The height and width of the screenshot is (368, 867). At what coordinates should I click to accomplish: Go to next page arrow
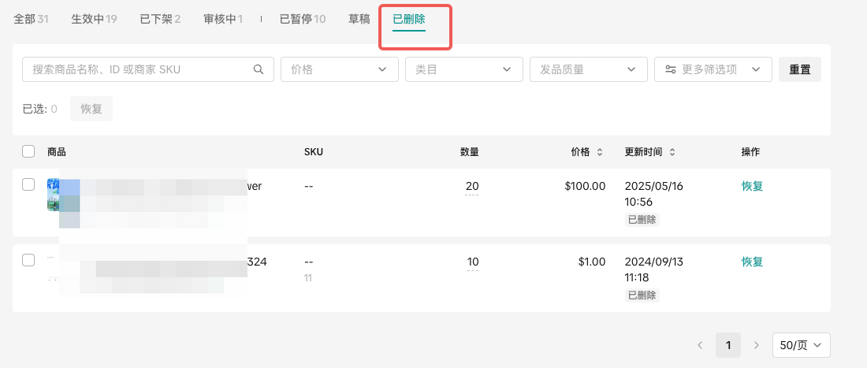[757, 345]
